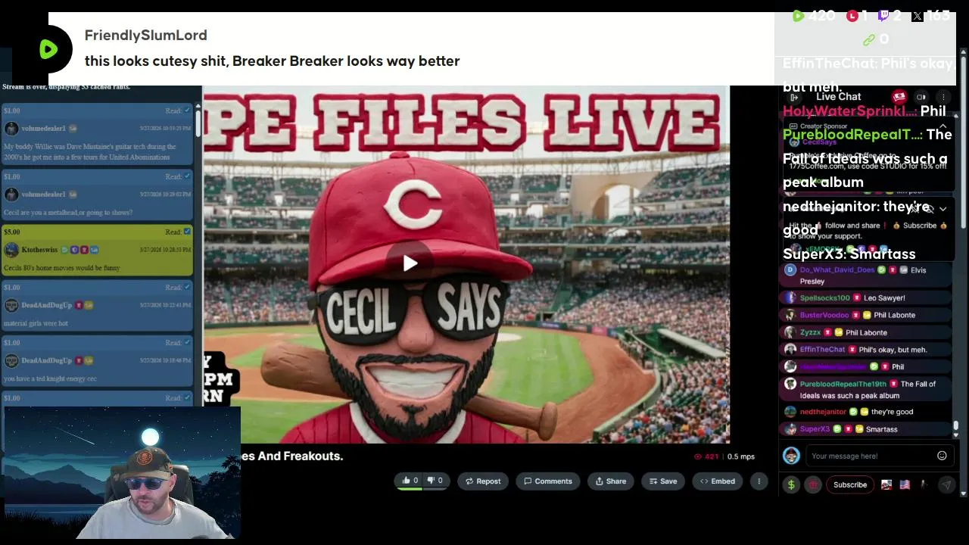Image resolution: width=969 pixels, height=545 pixels.
Task: Type in the chat message field
Action: click(871, 456)
